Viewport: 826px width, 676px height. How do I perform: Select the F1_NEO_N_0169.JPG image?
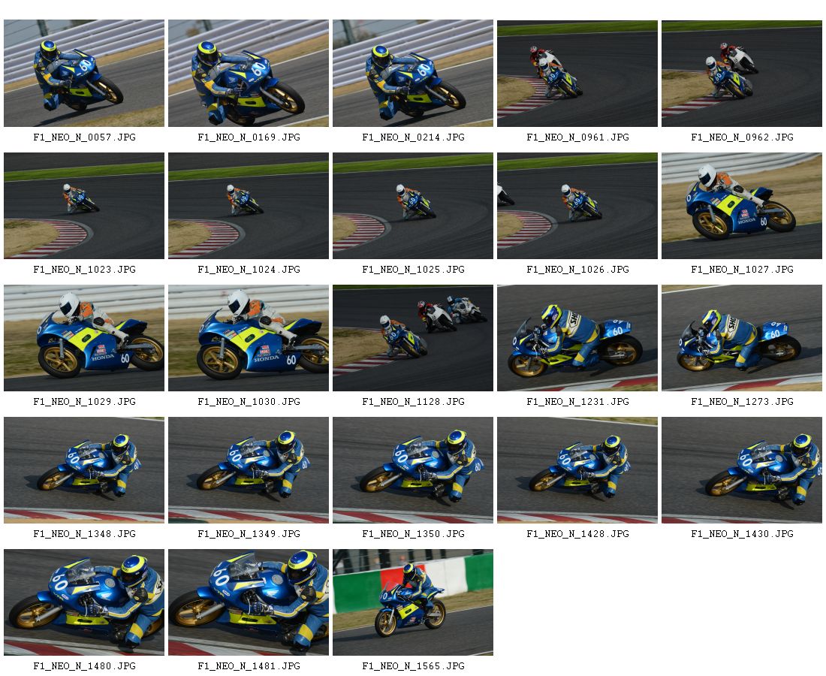[249, 74]
